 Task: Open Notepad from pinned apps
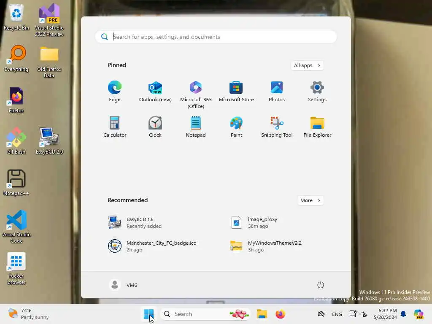tap(196, 127)
